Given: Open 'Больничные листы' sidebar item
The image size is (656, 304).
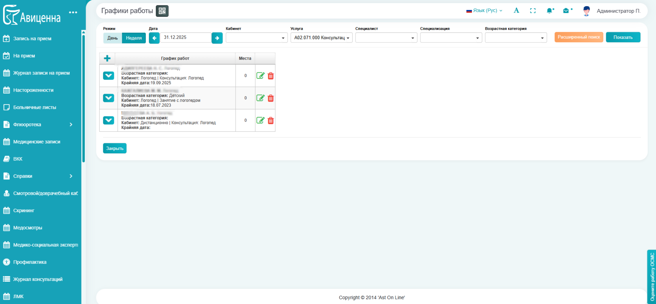Looking at the screenshot, I should coord(34,107).
